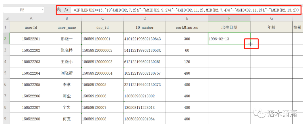Select row 9 header

pos(7,118)
